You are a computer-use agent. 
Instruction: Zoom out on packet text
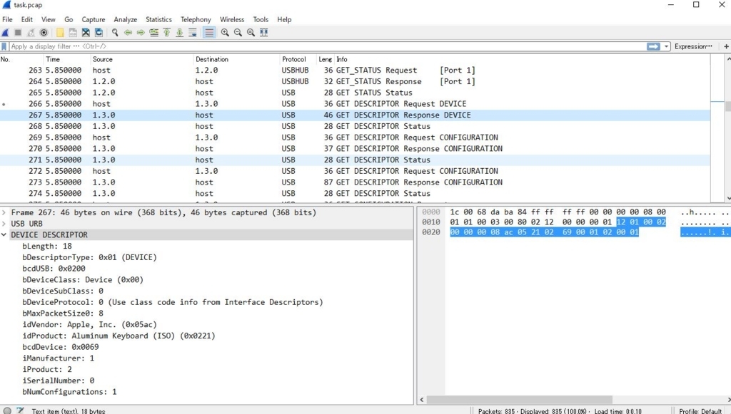(238, 33)
